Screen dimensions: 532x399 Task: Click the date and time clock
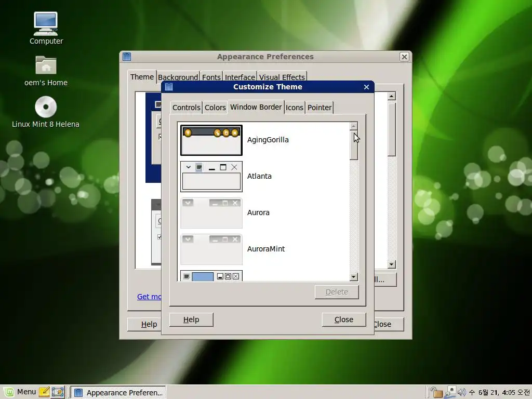tap(500, 393)
